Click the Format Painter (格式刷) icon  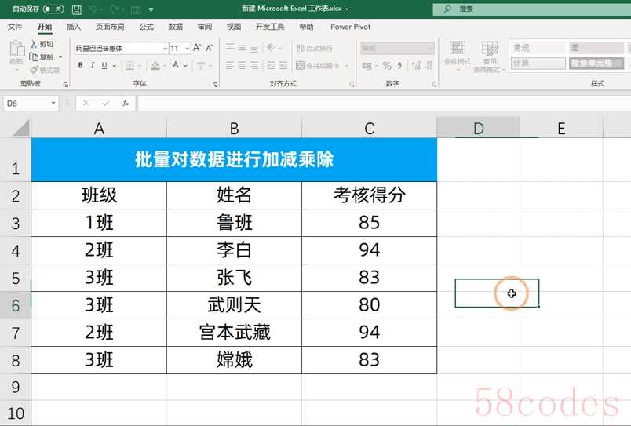[35, 70]
